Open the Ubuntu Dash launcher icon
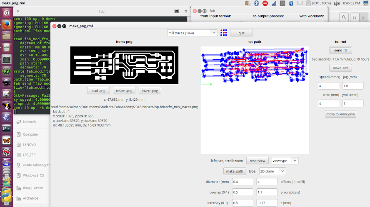Image resolution: width=370 pixels, height=207 pixels. pyautogui.click(x=6, y=13)
